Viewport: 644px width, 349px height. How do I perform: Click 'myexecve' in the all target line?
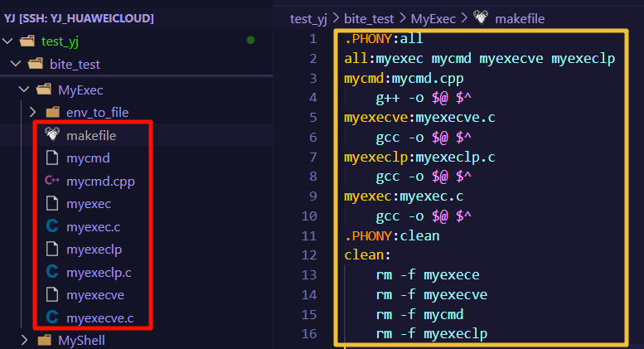pos(511,58)
